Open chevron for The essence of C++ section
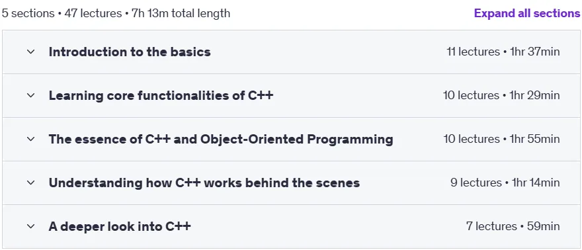Viewport: 582px width, 250px height. coord(31,139)
